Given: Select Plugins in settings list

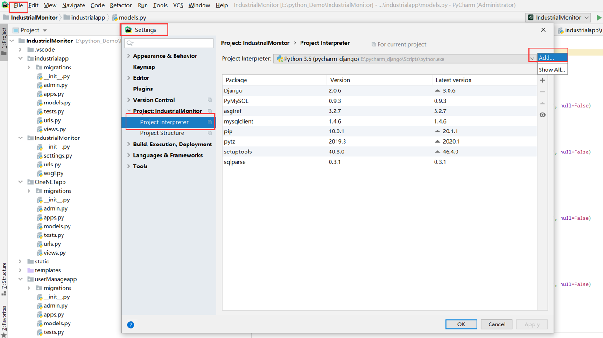Looking at the screenshot, I should [x=143, y=89].
